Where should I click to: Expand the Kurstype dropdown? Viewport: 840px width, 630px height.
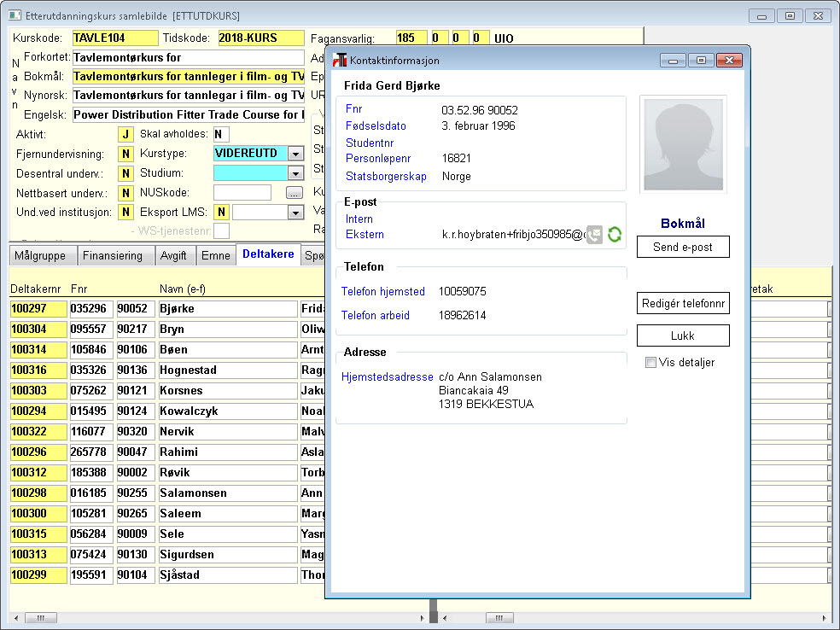pos(295,154)
